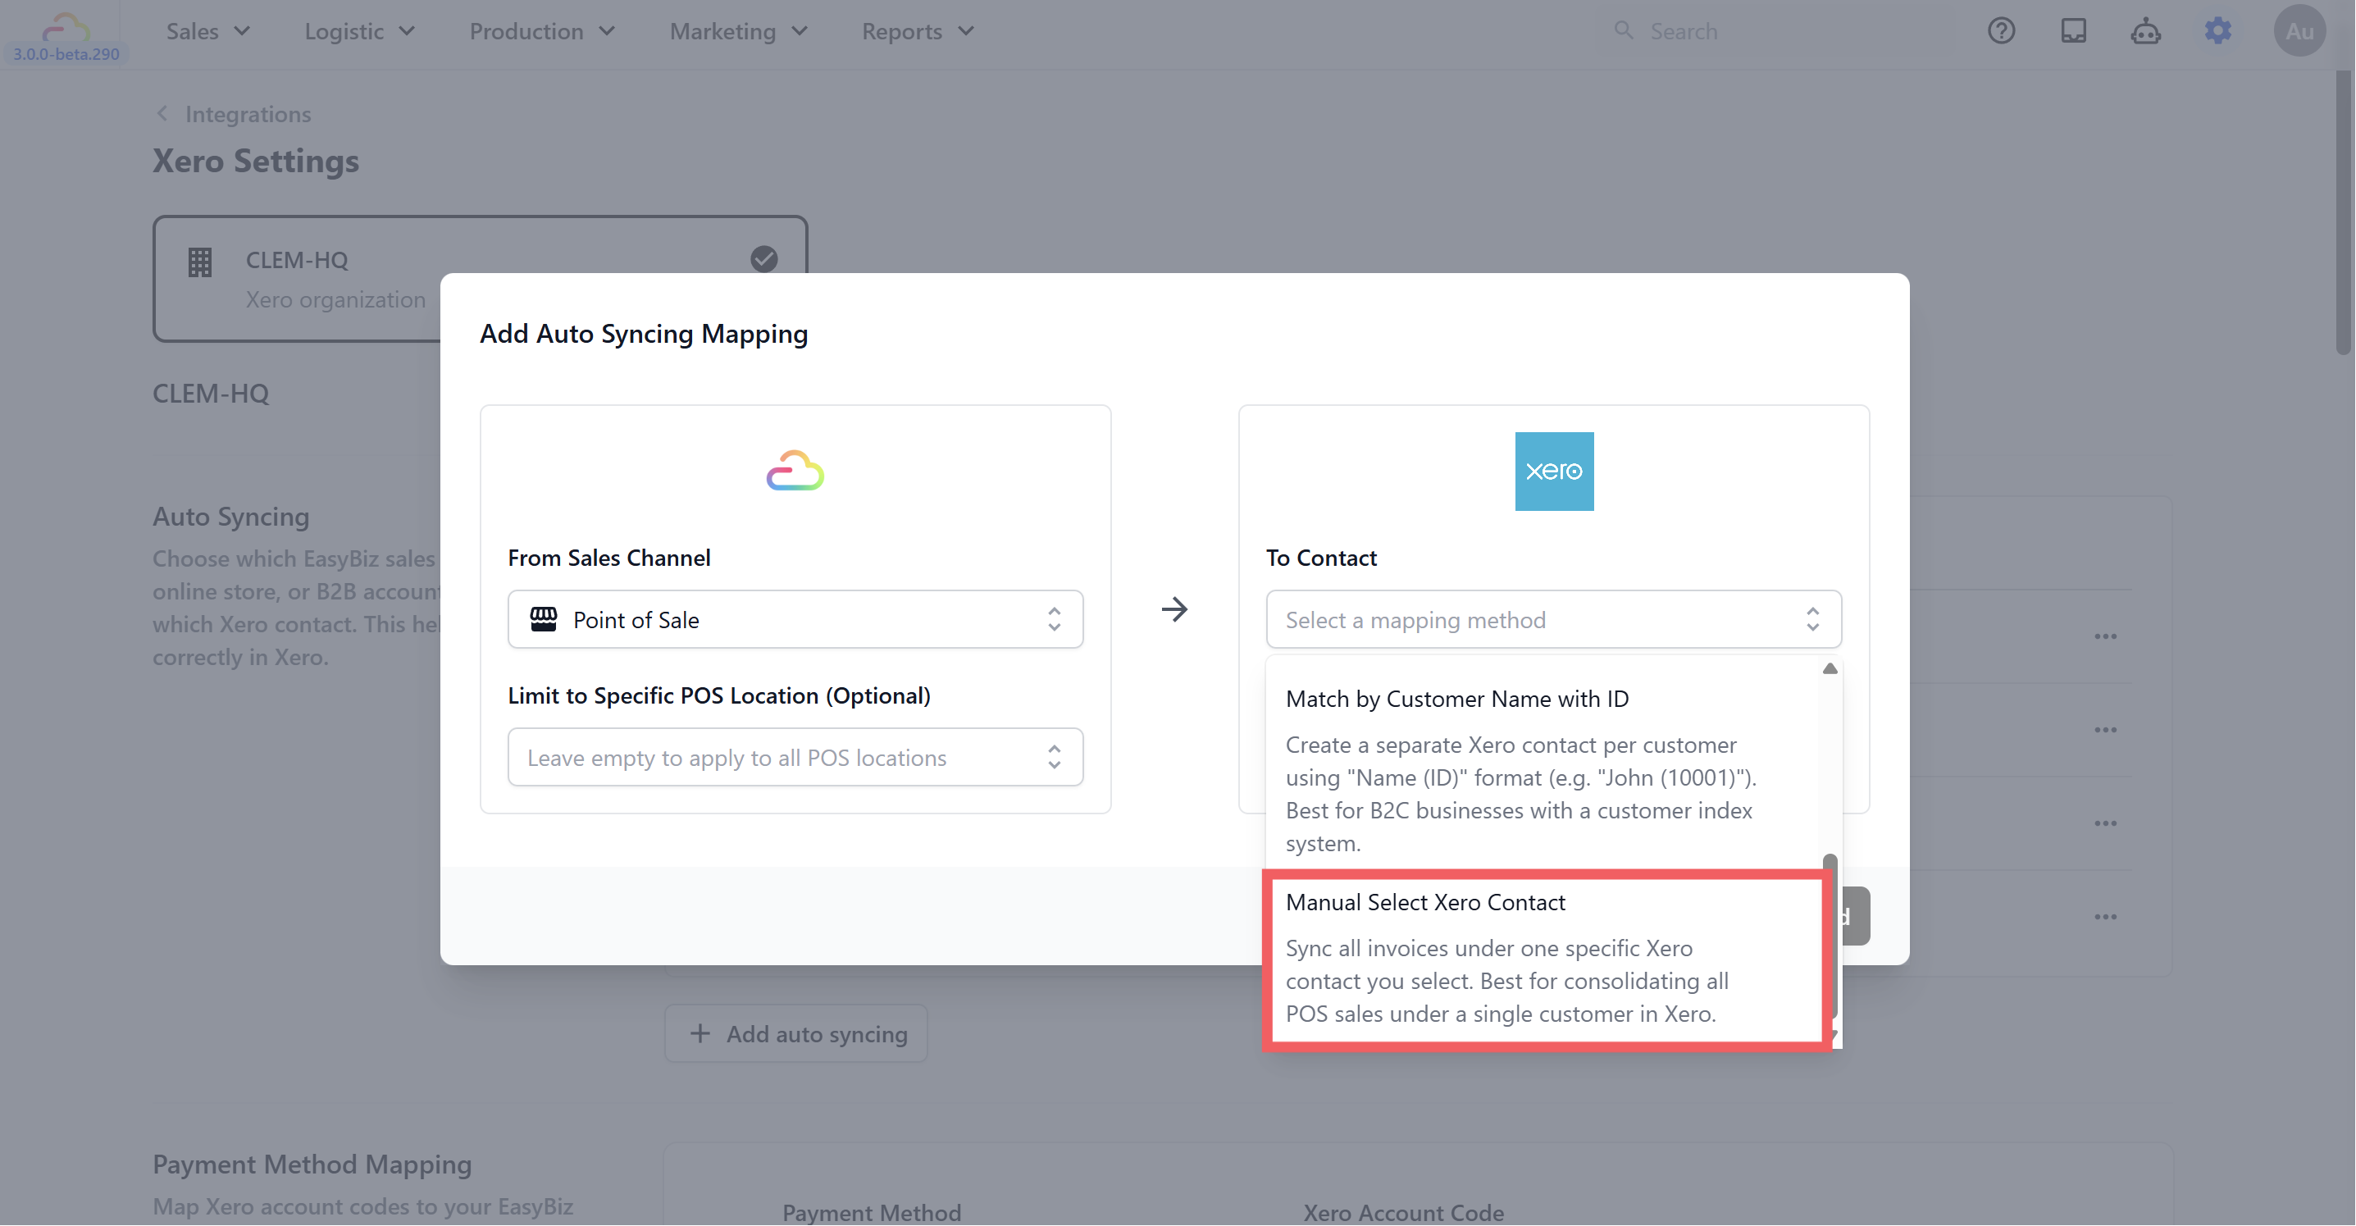Viewport: 2356px width, 1226px height.
Task: Click the Au user avatar
Action: pyautogui.click(x=2299, y=31)
